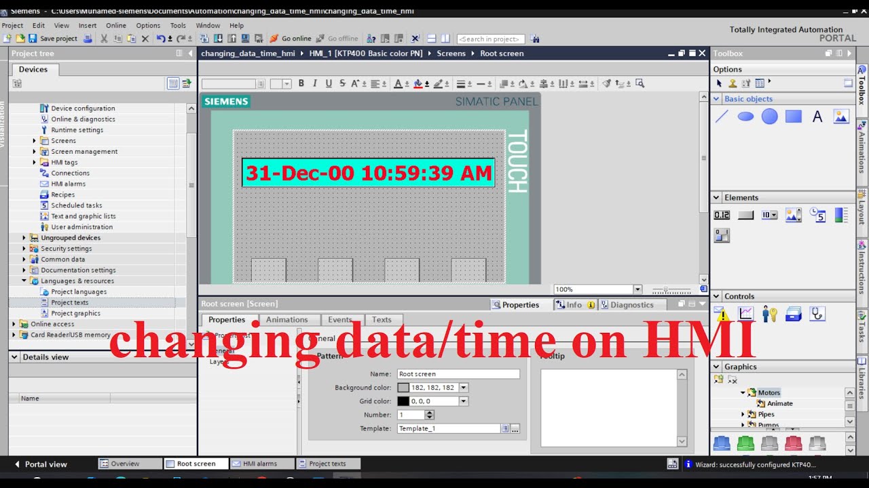
Task: Toggle Bold text formatting
Action: pos(301,83)
